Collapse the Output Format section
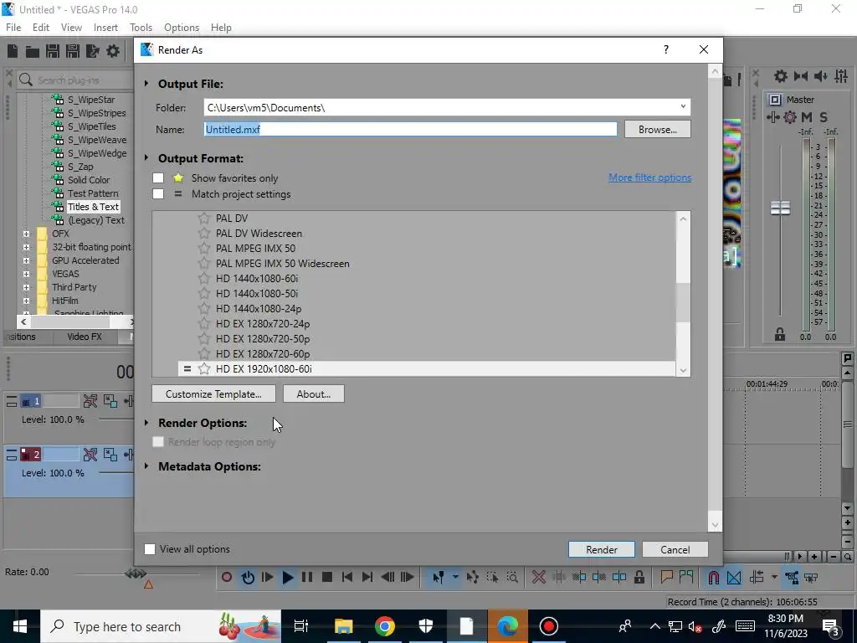The height and width of the screenshot is (643, 857). pyautogui.click(x=146, y=158)
